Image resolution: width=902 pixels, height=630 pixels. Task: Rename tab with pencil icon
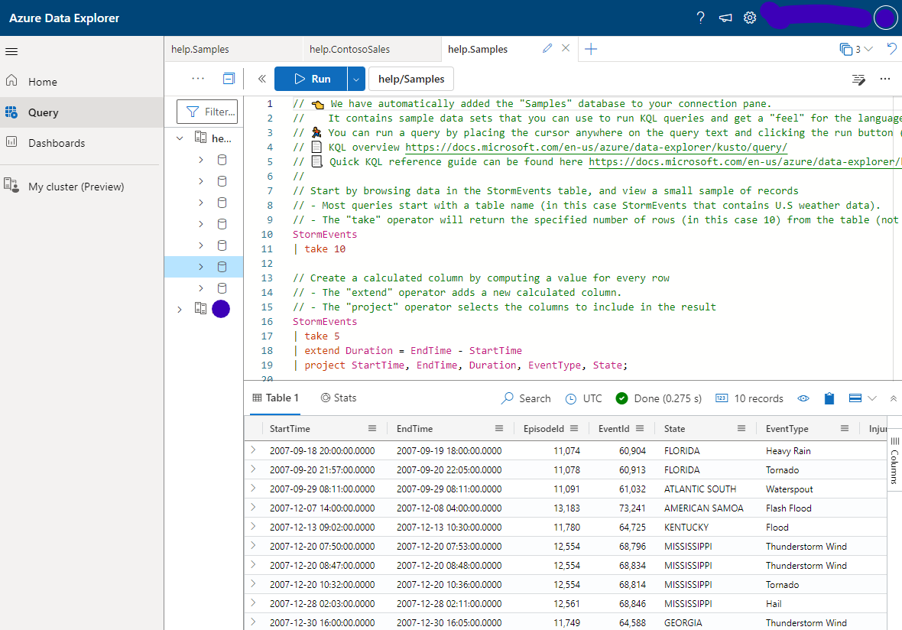[x=547, y=49]
